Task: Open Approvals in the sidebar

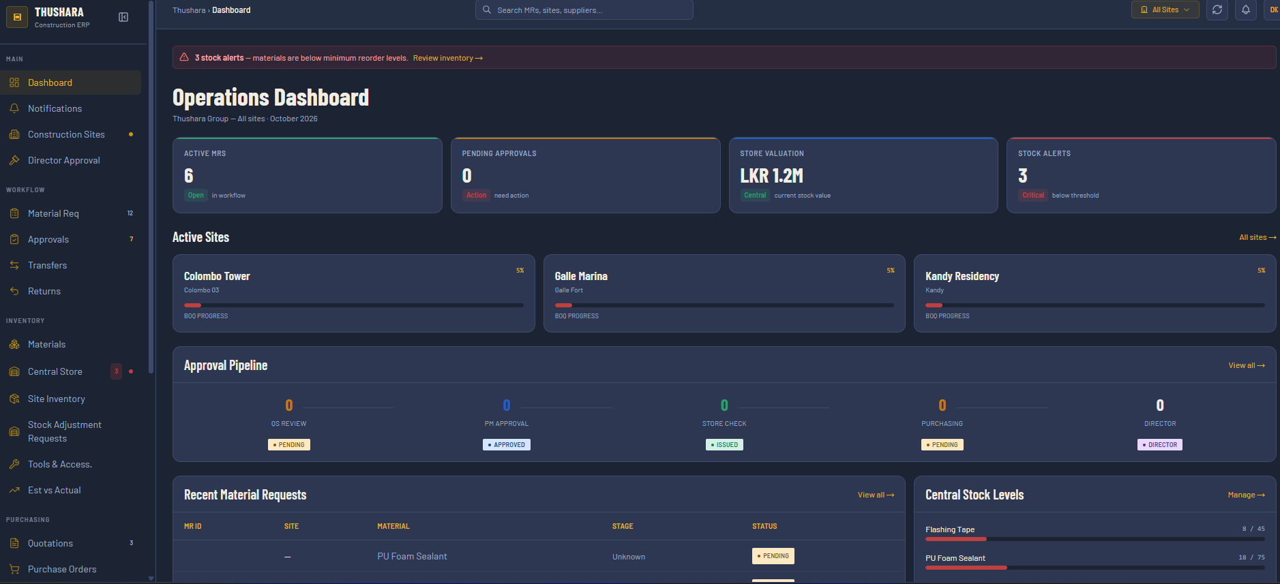Action: point(71,239)
